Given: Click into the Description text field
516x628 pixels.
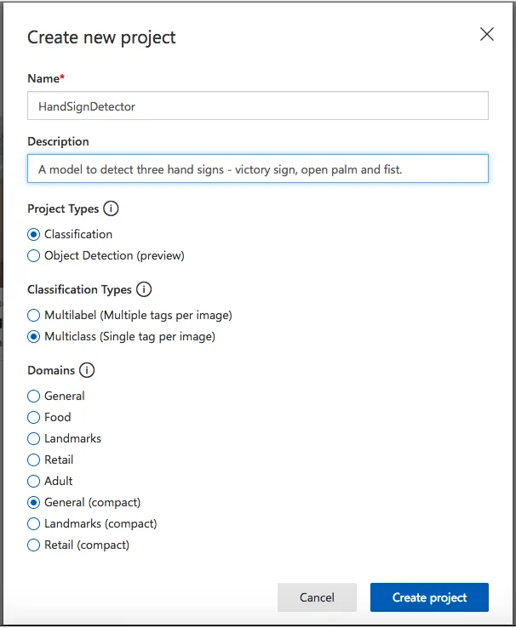Looking at the screenshot, I should (x=258, y=168).
